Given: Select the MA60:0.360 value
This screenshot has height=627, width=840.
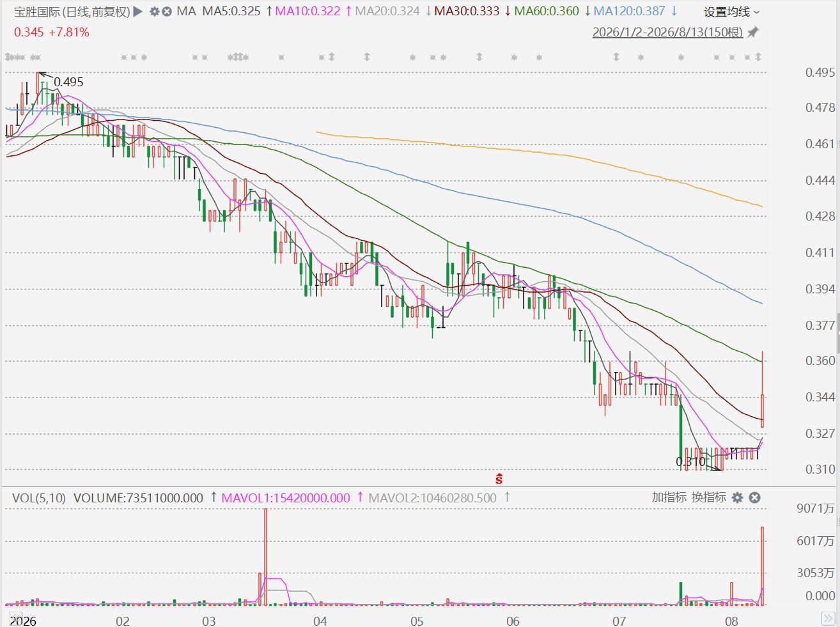Looking at the screenshot, I should point(547,12).
